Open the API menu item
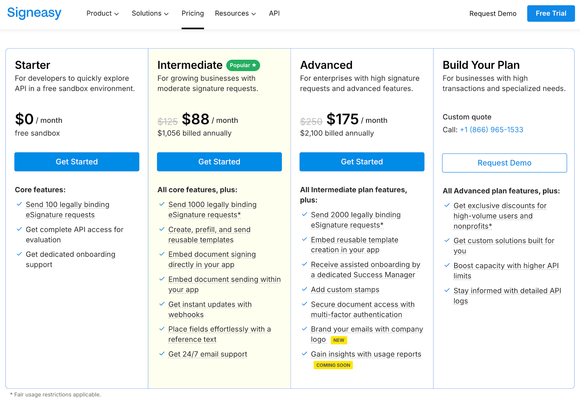The width and height of the screenshot is (580, 401). coord(274,13)
